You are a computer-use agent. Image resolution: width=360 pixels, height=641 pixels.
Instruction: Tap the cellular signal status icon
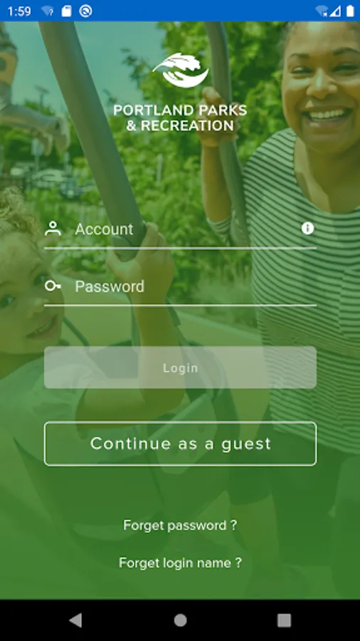(335, 11)
